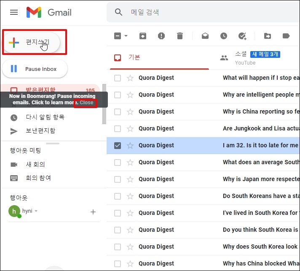Click the Labels tag icon

click(286, 36)
